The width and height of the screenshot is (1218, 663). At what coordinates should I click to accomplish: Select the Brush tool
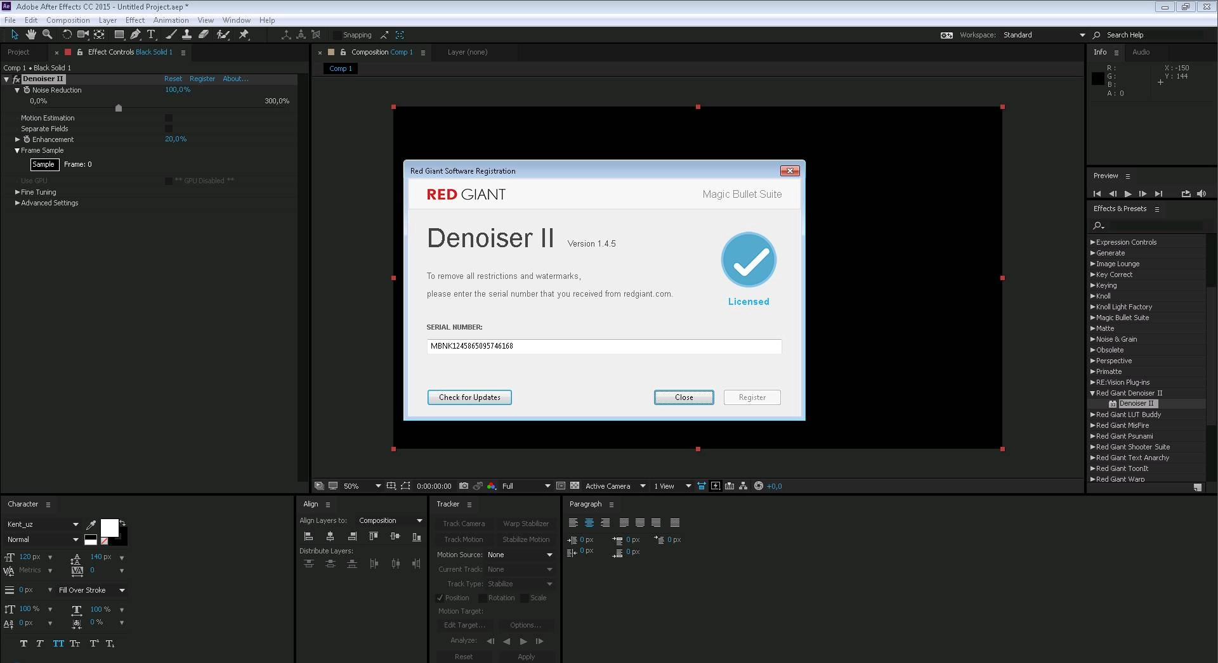click(x=171, y=35)
